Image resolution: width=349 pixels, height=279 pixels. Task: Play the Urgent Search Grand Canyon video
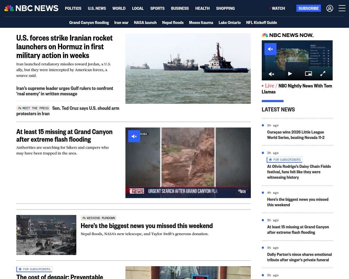click(x=188, y=163)
